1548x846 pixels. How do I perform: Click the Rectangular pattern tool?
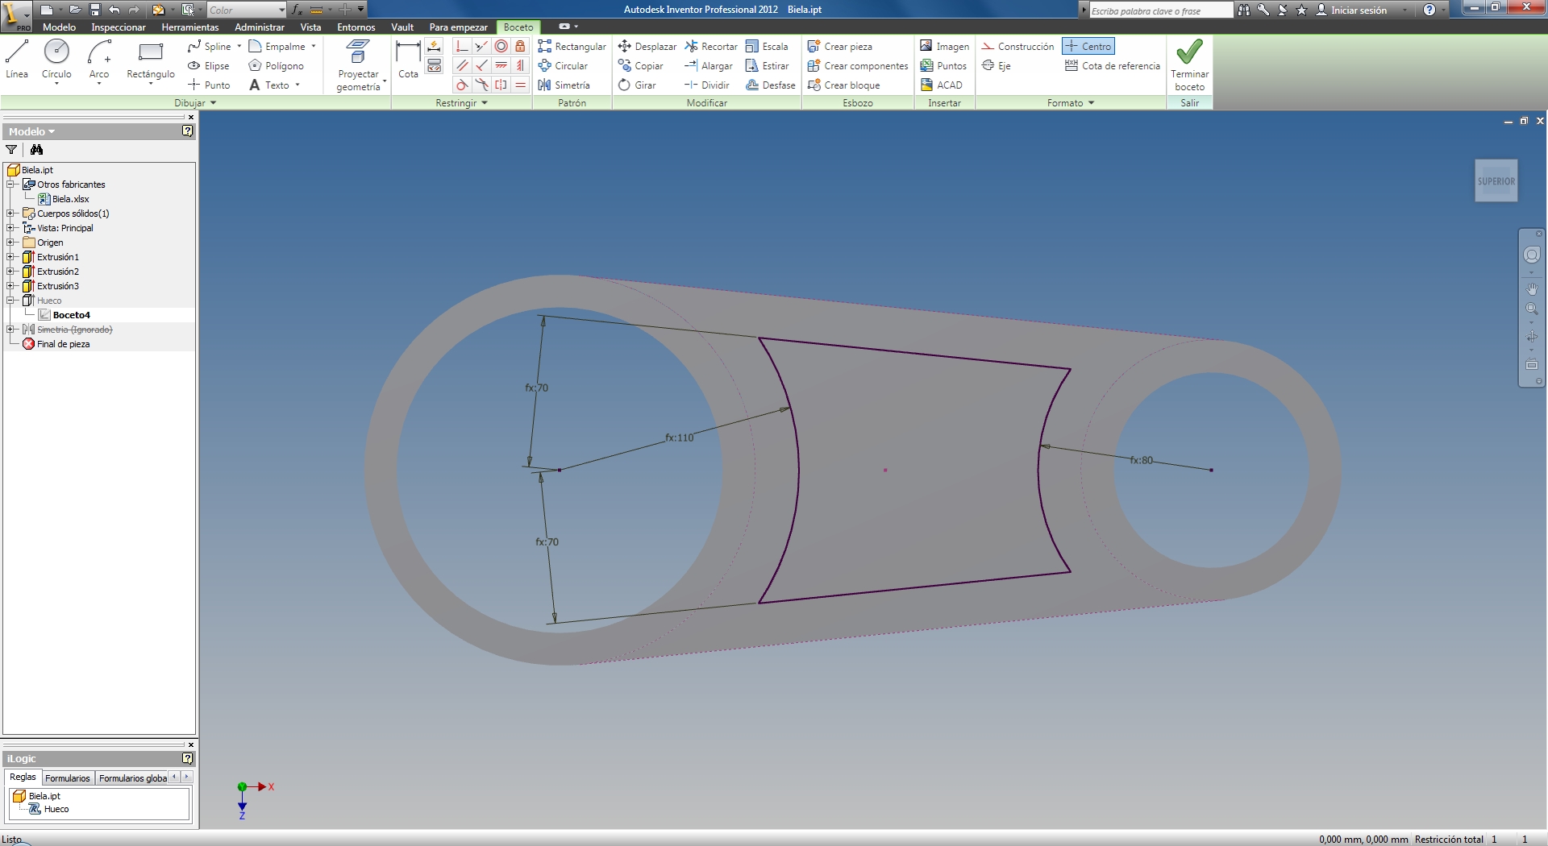click(x=572, y=47)
